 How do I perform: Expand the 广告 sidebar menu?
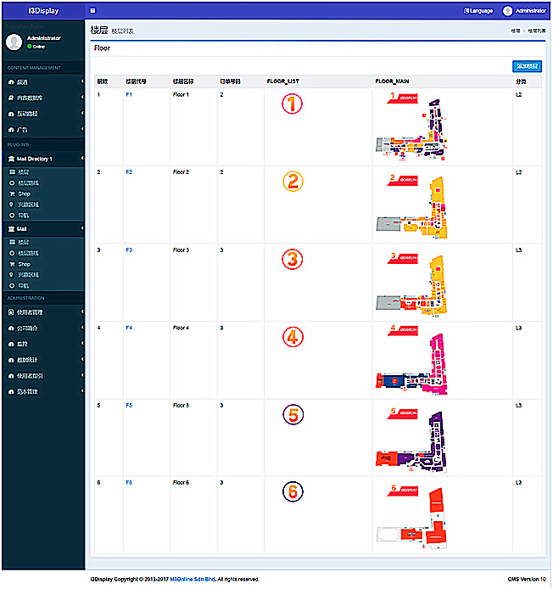coord(42,130)
